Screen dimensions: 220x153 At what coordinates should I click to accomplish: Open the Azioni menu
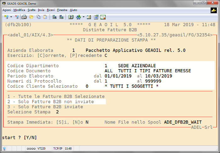click(x=7, y=10)
